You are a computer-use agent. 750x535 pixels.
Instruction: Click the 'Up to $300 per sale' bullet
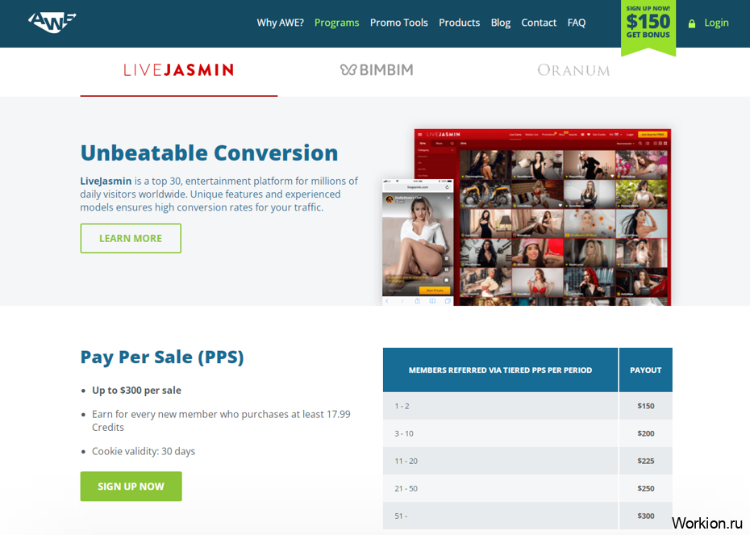[136, 390]
